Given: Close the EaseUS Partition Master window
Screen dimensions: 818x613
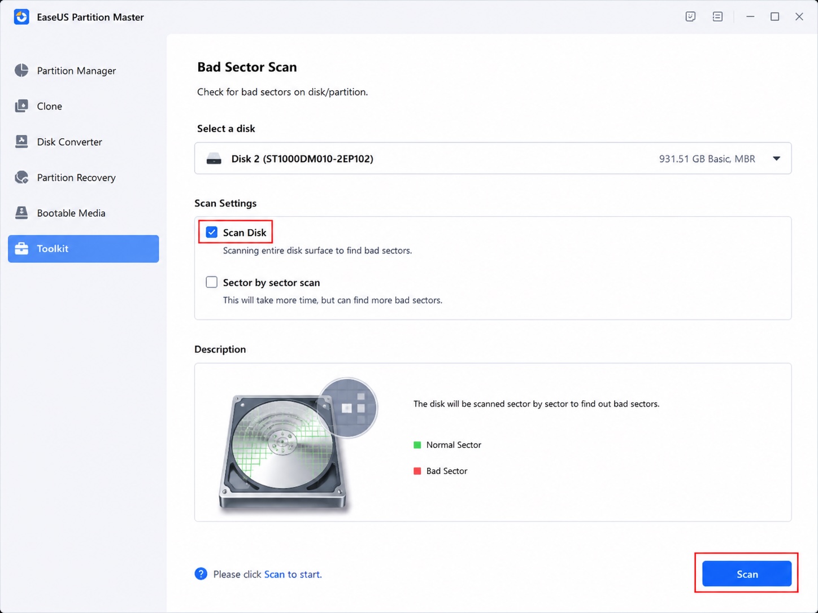Looking at the screenshot, I should [x=799, y=17].
